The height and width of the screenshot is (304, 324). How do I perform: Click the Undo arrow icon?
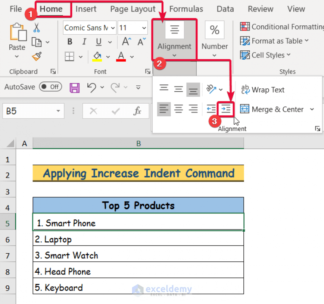point(92,87)
